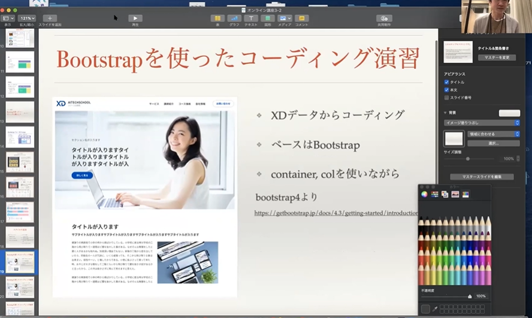Add a new slide with スライドを追加
This screenshot has height=318, width=532.
[50, 19]
